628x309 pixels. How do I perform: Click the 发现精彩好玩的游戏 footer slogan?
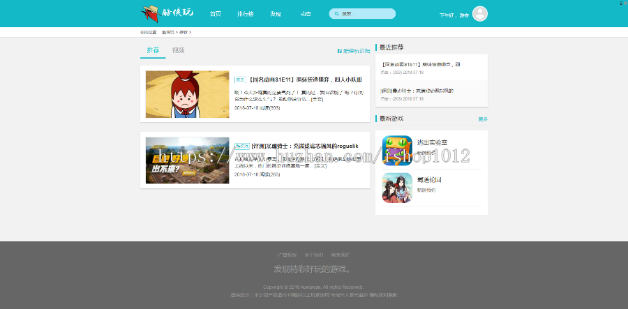313,269
